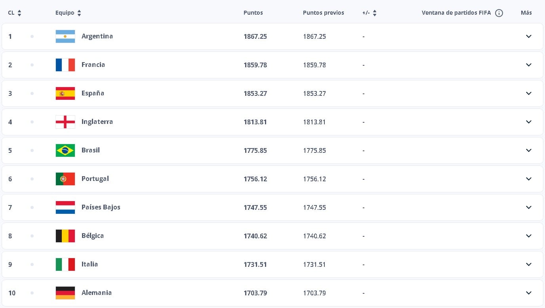Click the Portugal flag icon

pyautogui.click(x=65, y=179)
